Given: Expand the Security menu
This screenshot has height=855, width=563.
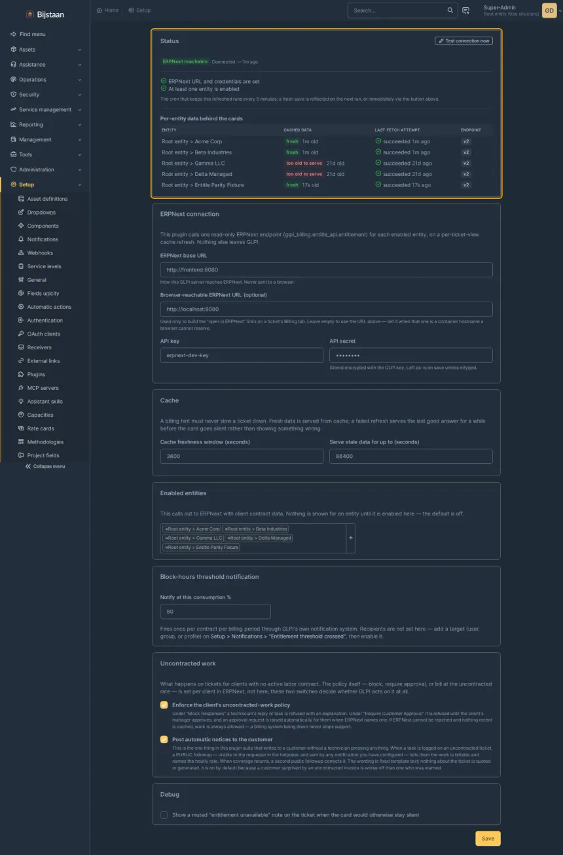Looking at the screenshot, I should (45, 95).
